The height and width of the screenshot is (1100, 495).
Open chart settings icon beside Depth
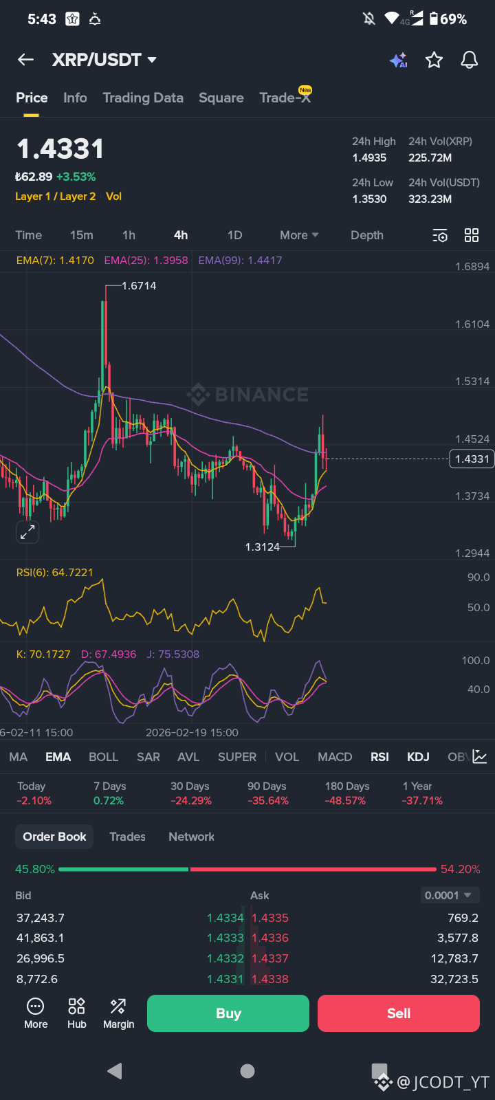tap(440, 236)
